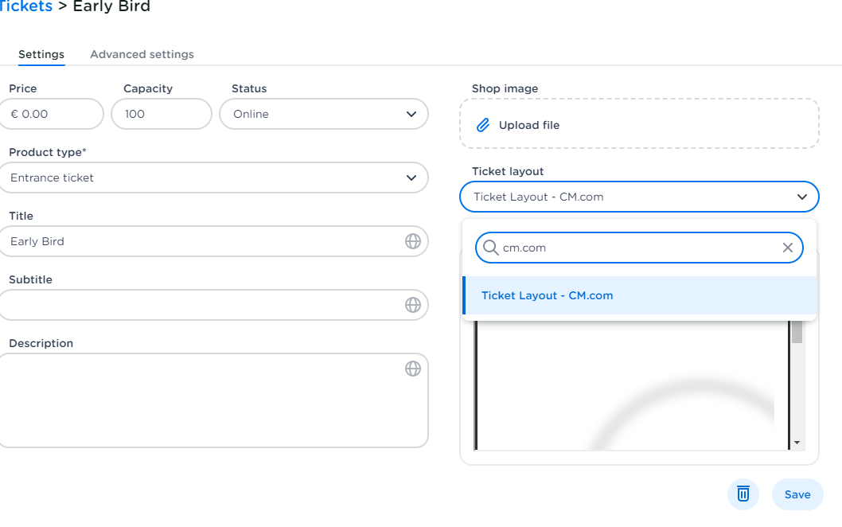
Task: Click the Upload file area
Action: click(639, 124)
